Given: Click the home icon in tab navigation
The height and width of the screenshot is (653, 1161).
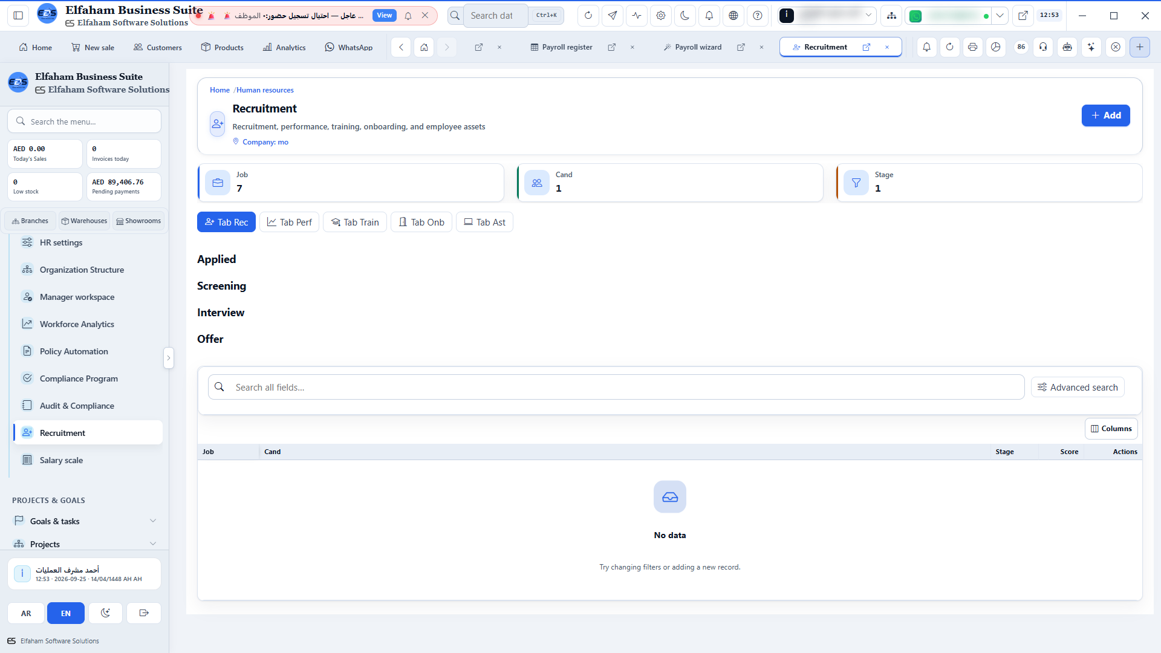Looking at the screenshot, I should 424,47.
